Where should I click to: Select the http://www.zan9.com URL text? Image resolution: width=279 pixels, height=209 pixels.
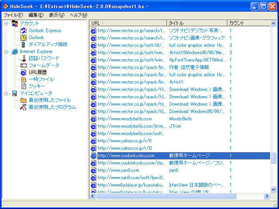(x=118, y=170)
